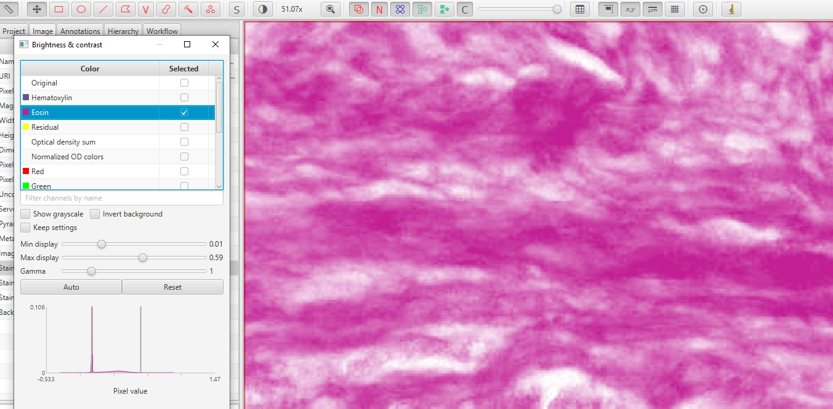Click the channel filter text field
This screenshot has height=409, width=833.
point(121,197)
